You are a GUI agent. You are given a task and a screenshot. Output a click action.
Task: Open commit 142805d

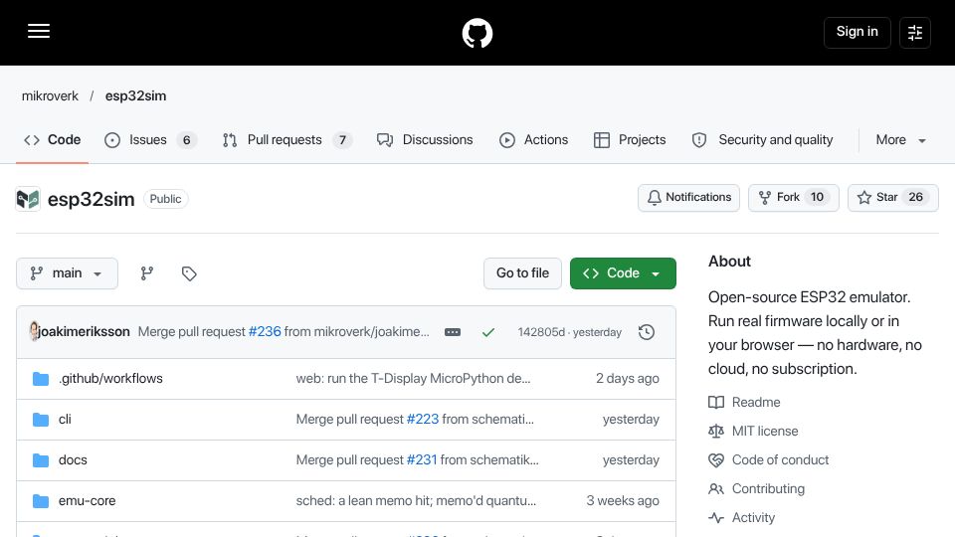pos(541,332)
